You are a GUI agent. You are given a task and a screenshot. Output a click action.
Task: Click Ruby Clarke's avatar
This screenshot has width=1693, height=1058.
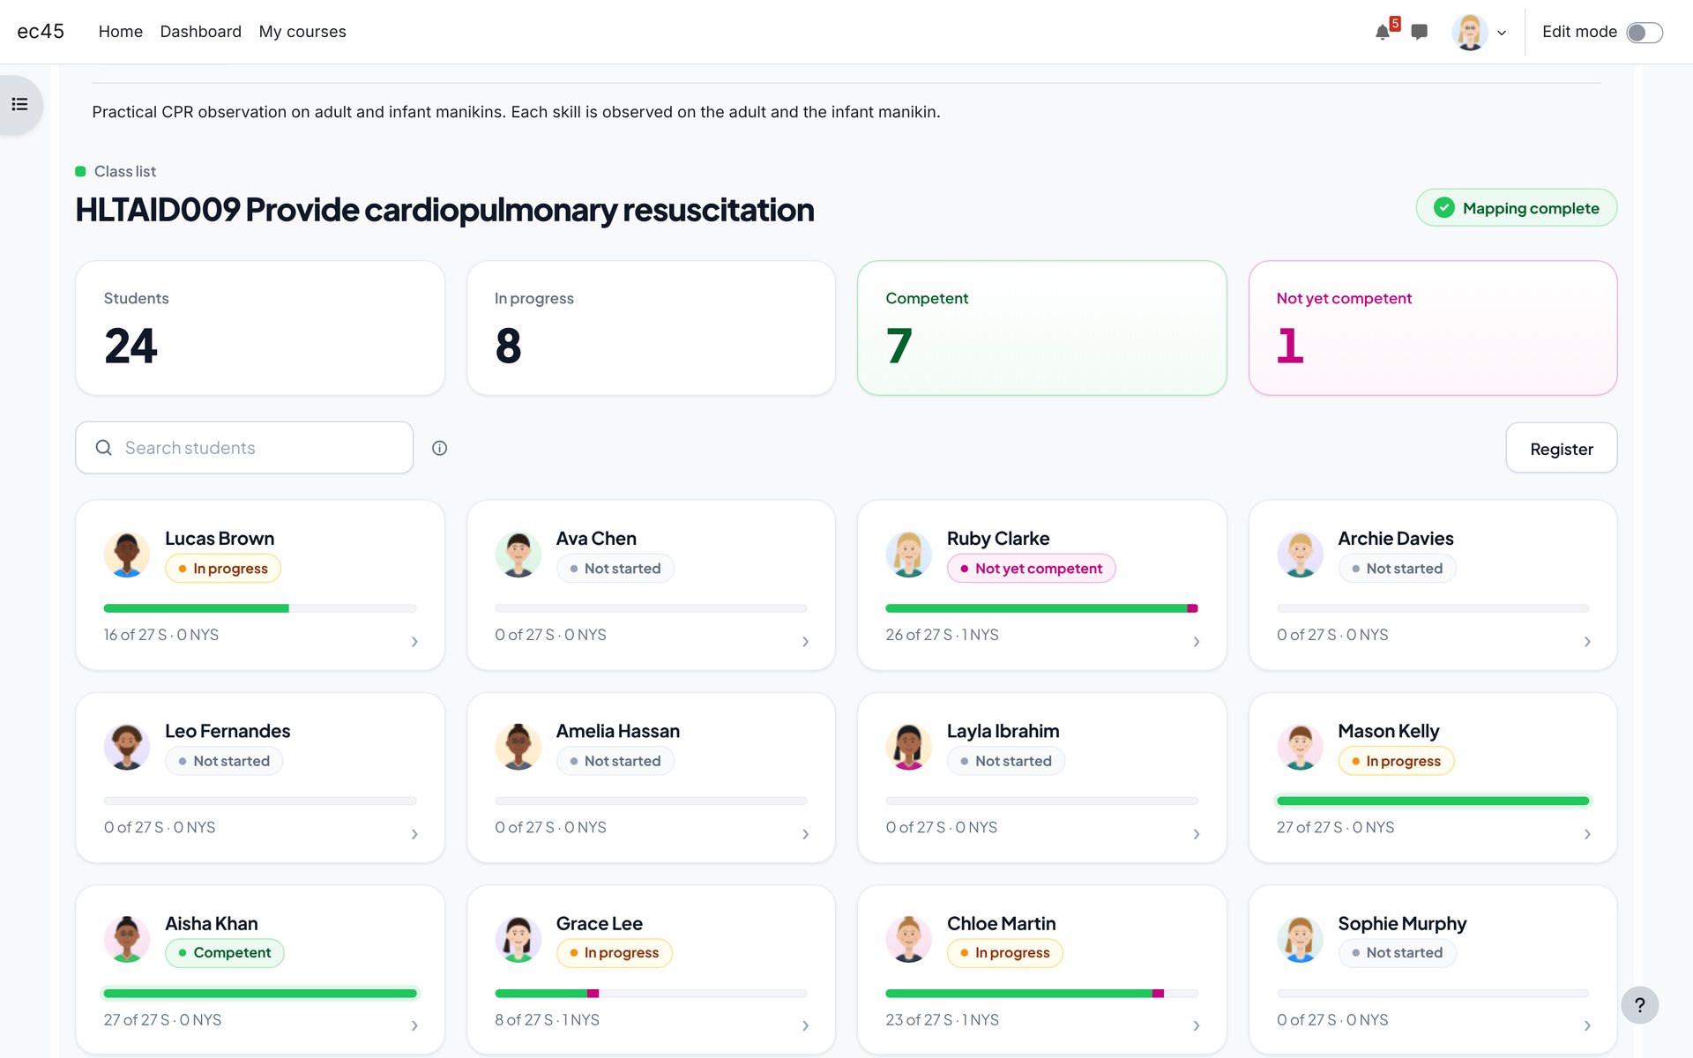pos(908,555)
